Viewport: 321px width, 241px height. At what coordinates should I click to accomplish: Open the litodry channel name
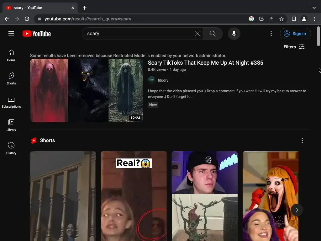(163, 80)
